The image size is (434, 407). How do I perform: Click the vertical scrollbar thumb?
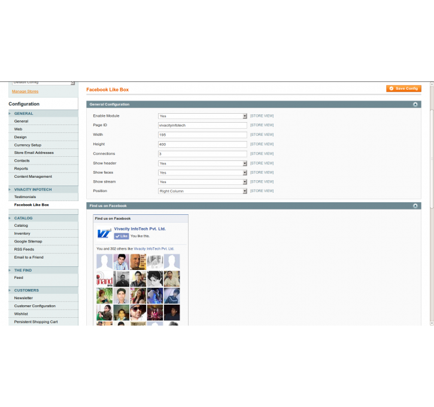click(x=432, y=159)
